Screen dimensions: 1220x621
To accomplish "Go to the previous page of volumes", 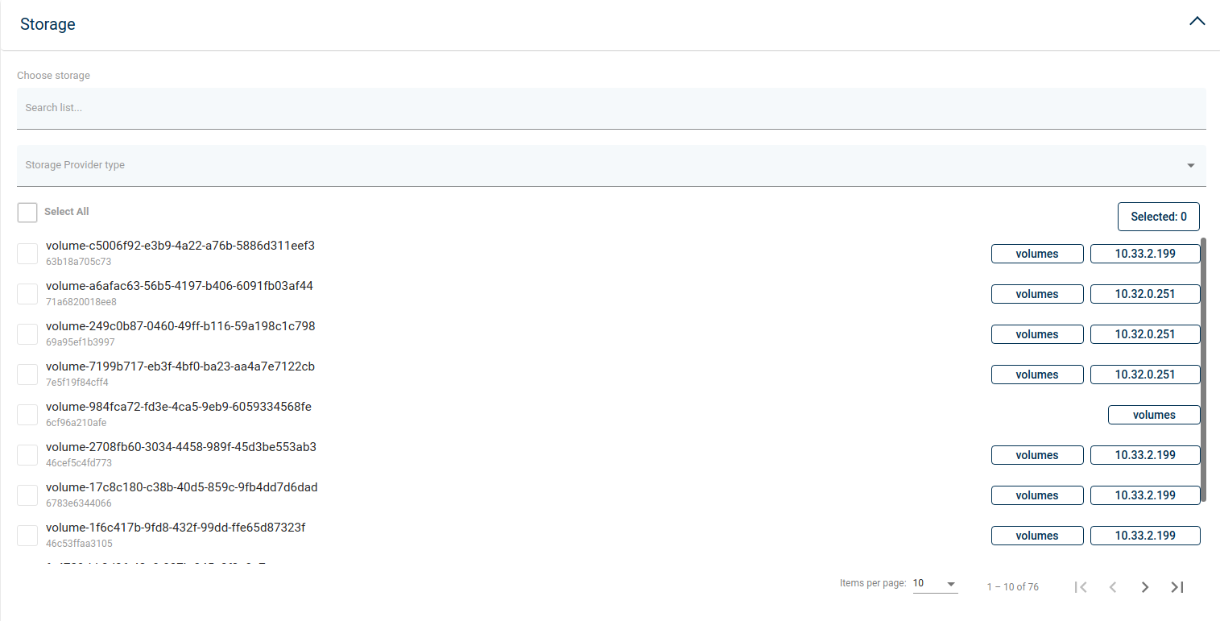I will tap(1112, 587).
